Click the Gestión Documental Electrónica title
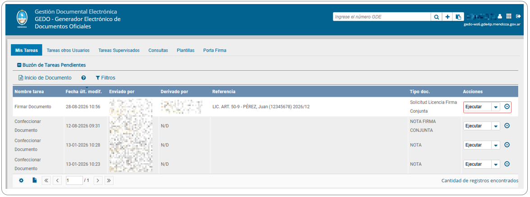The image size is (530, 197). (x=76, y=12)
